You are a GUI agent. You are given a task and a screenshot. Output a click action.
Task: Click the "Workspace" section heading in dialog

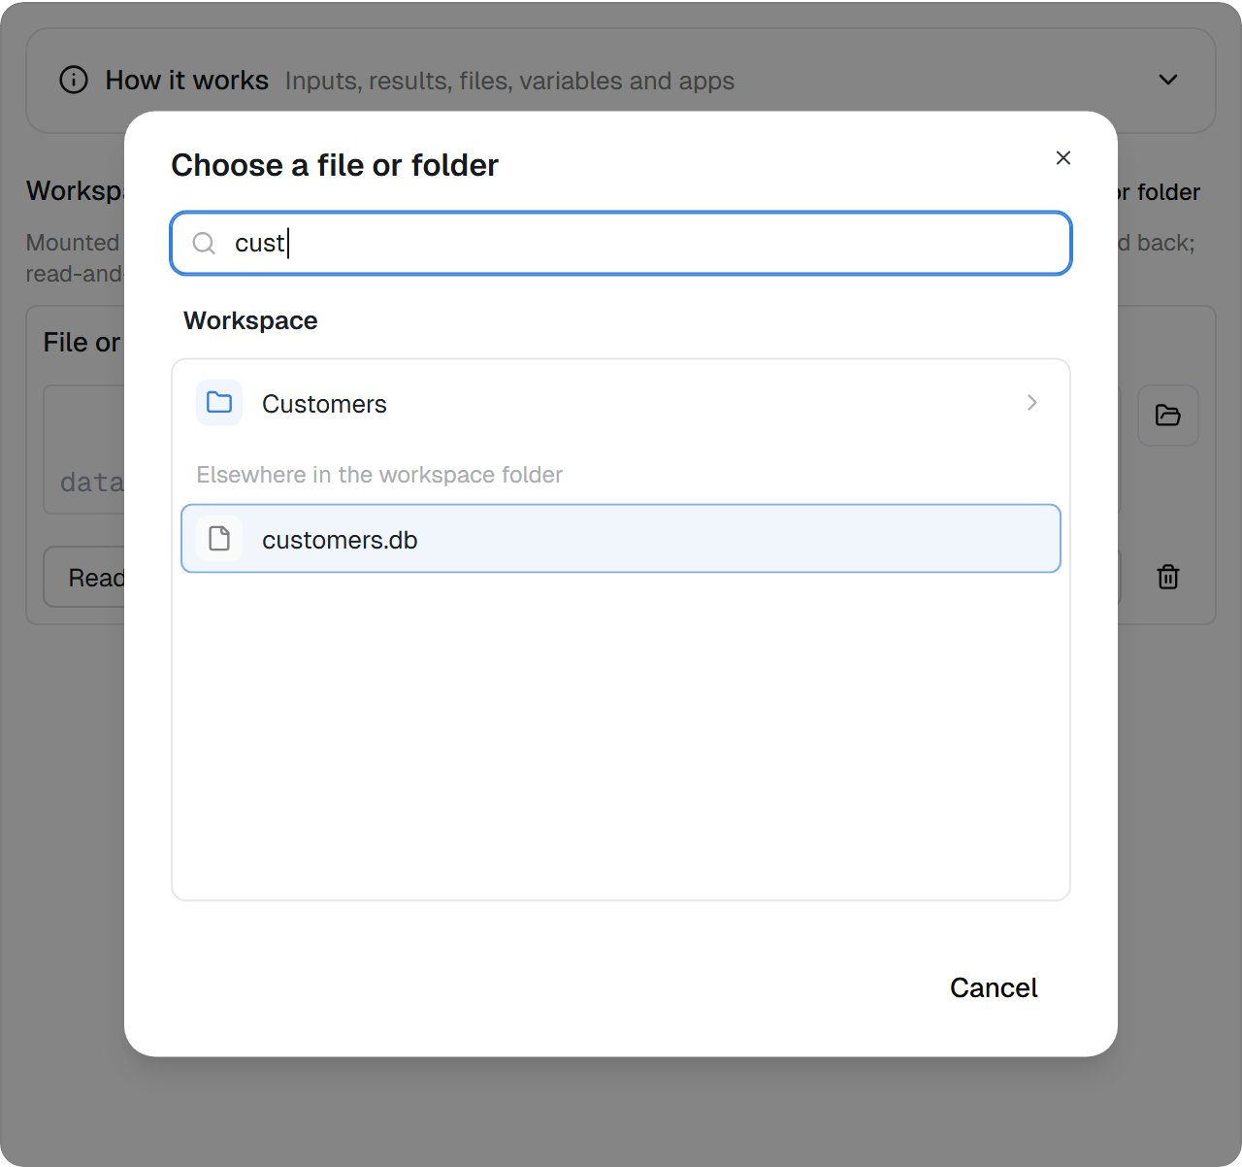coord(250,320)
